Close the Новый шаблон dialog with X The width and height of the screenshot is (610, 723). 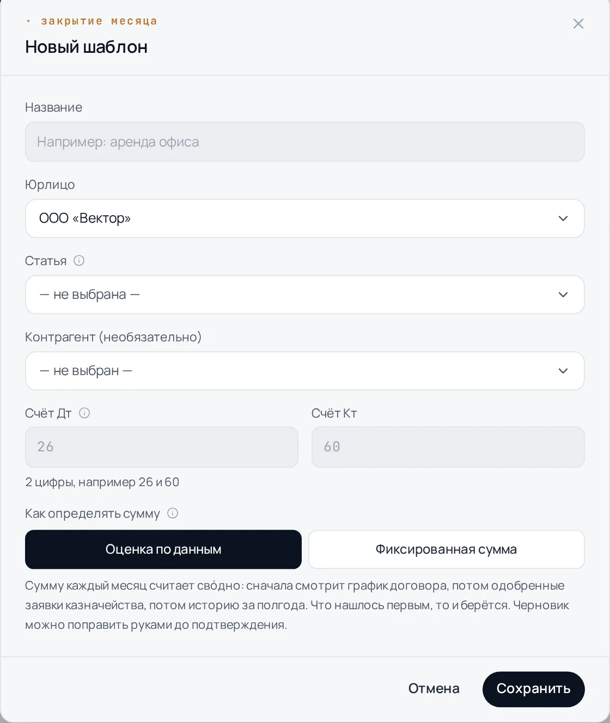[x=578, y=23]
